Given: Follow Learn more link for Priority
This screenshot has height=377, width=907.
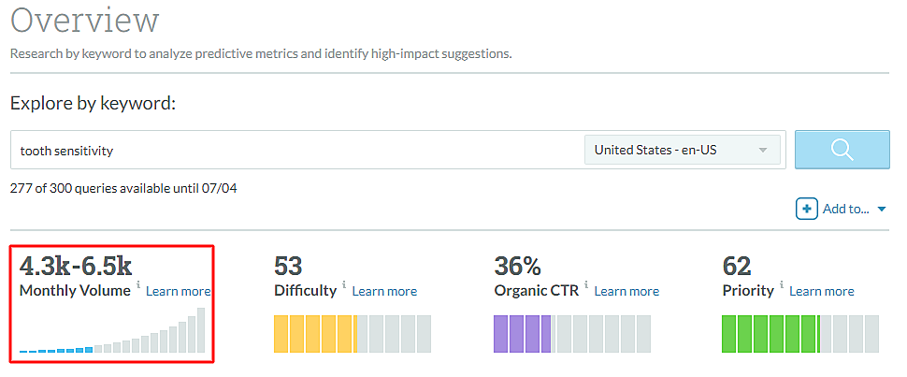Looking at the screenshot, I should pos(821,291).
